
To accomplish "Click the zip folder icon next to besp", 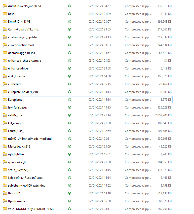I will 5,14.
